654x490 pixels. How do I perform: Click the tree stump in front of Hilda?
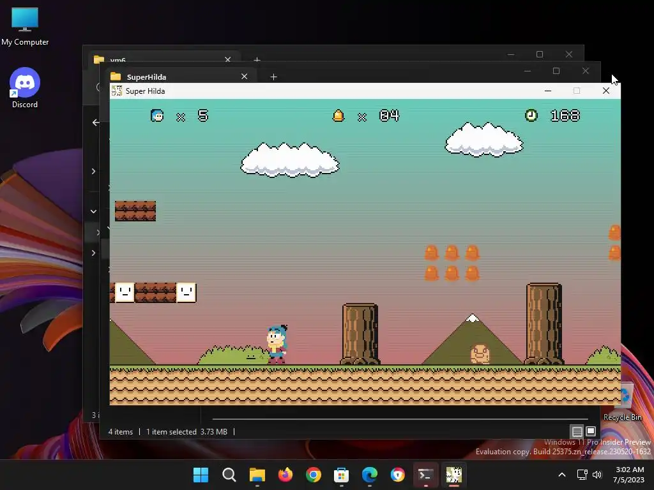[x=360, y=334]
